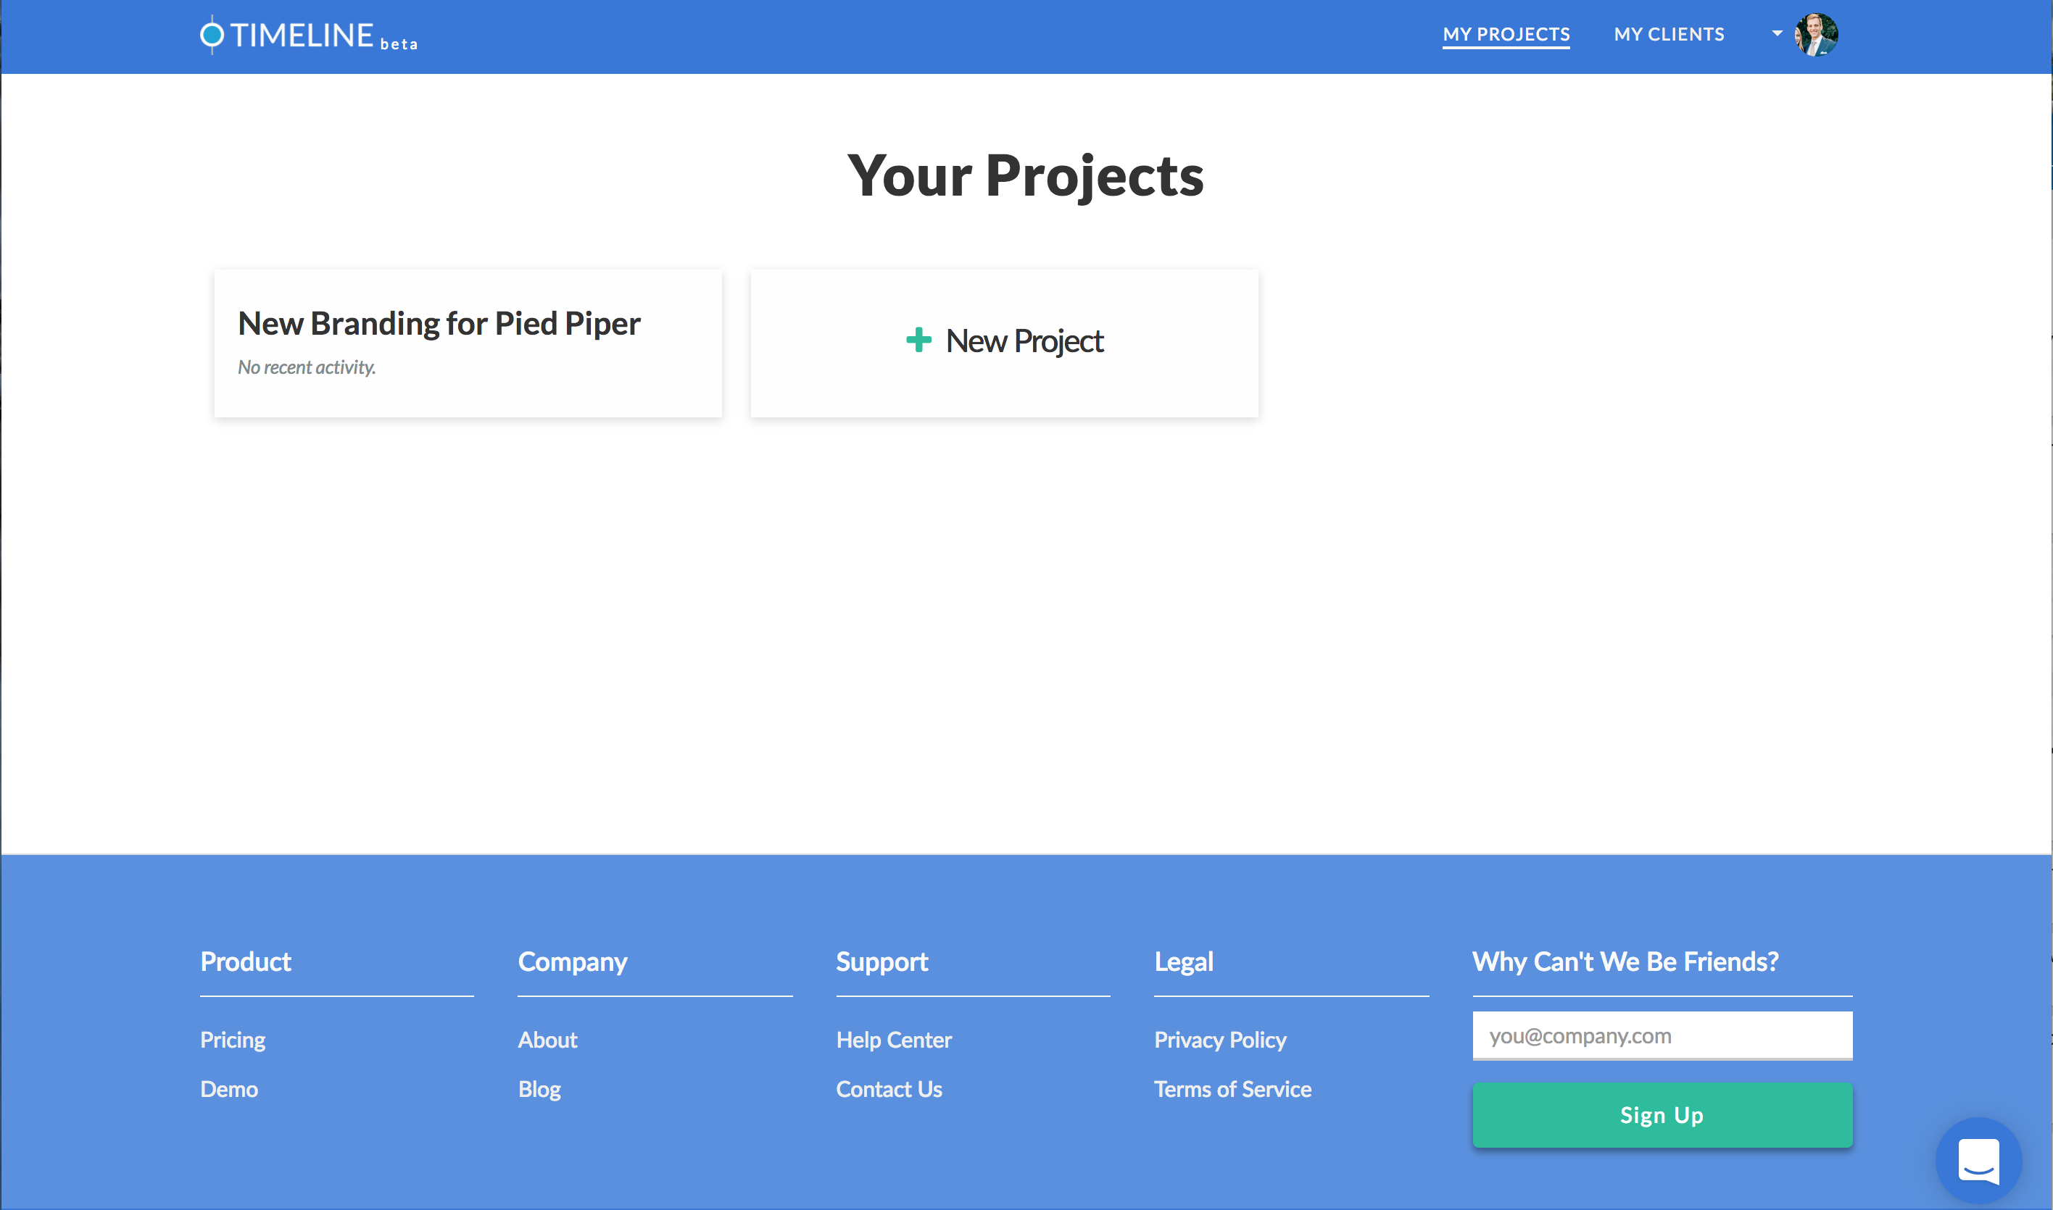Open the Pricing footer link
The height and width of the screenshot is (1210, 2053).
[233, 1040]
